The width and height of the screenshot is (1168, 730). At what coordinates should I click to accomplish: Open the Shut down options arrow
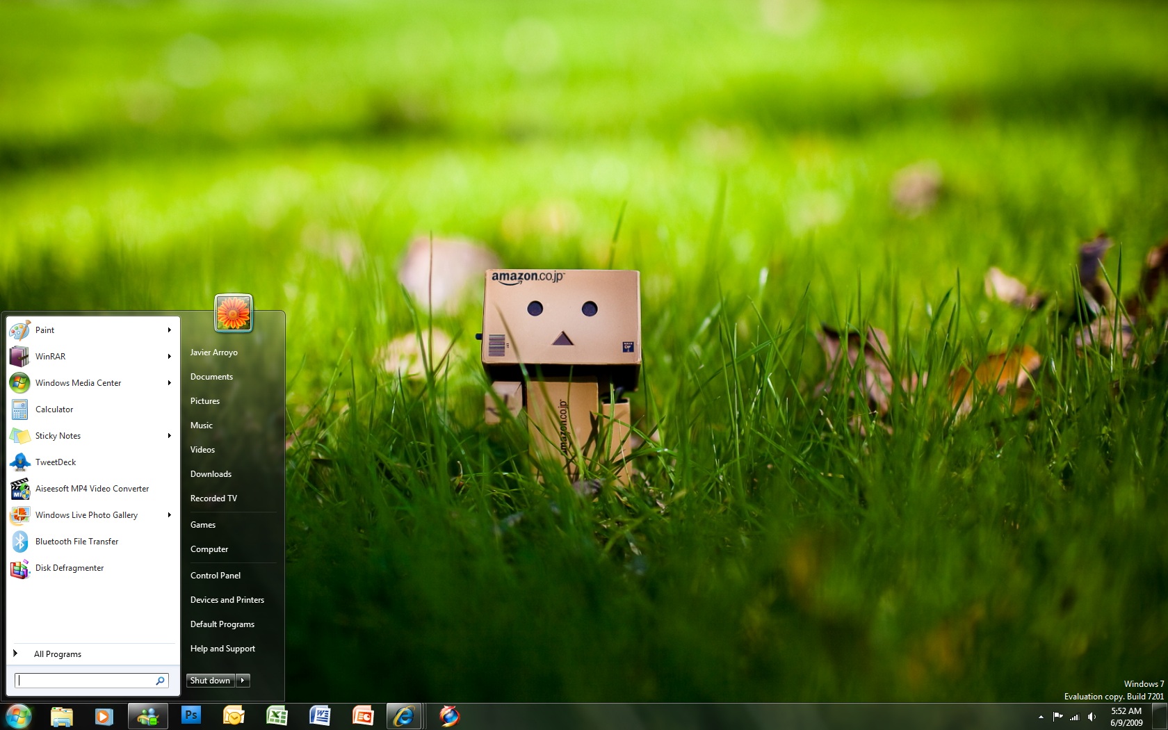pos(243,681)
